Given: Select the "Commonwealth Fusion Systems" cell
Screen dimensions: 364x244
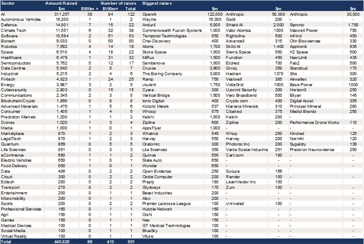Looking at the screenshot, I should pyautogui.click(x=172, y=30).
